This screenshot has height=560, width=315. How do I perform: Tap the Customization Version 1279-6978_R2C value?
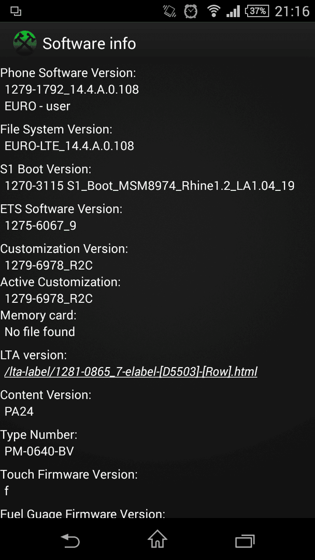(49, 265)
